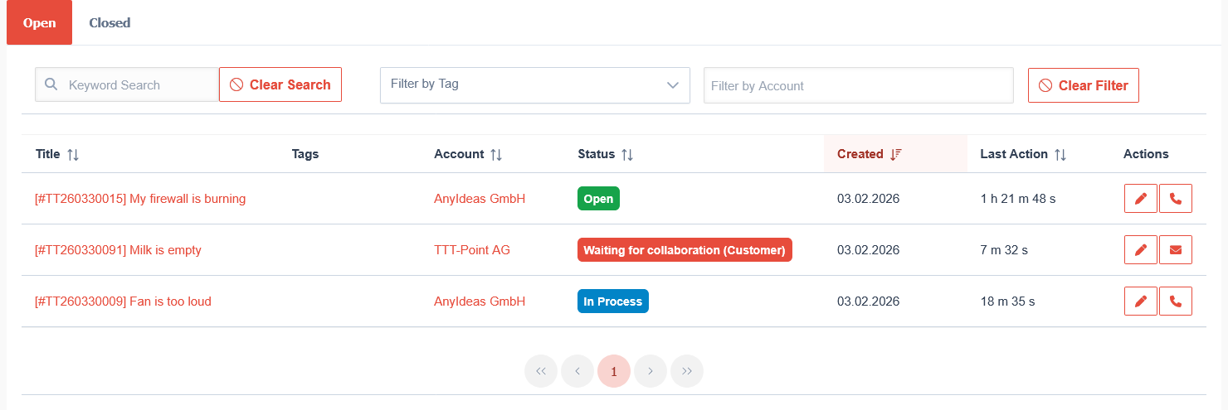Jump to the last page

[687, 371]
